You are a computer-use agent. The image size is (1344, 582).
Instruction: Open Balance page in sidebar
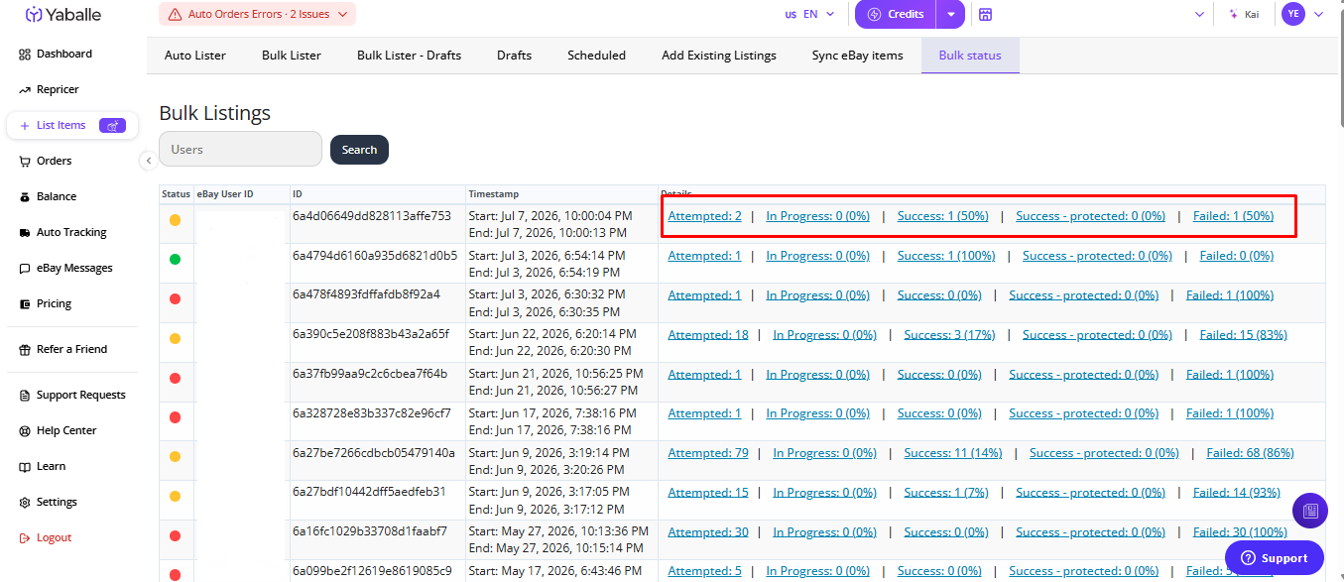pyautogui.click(x=57, y=196)
